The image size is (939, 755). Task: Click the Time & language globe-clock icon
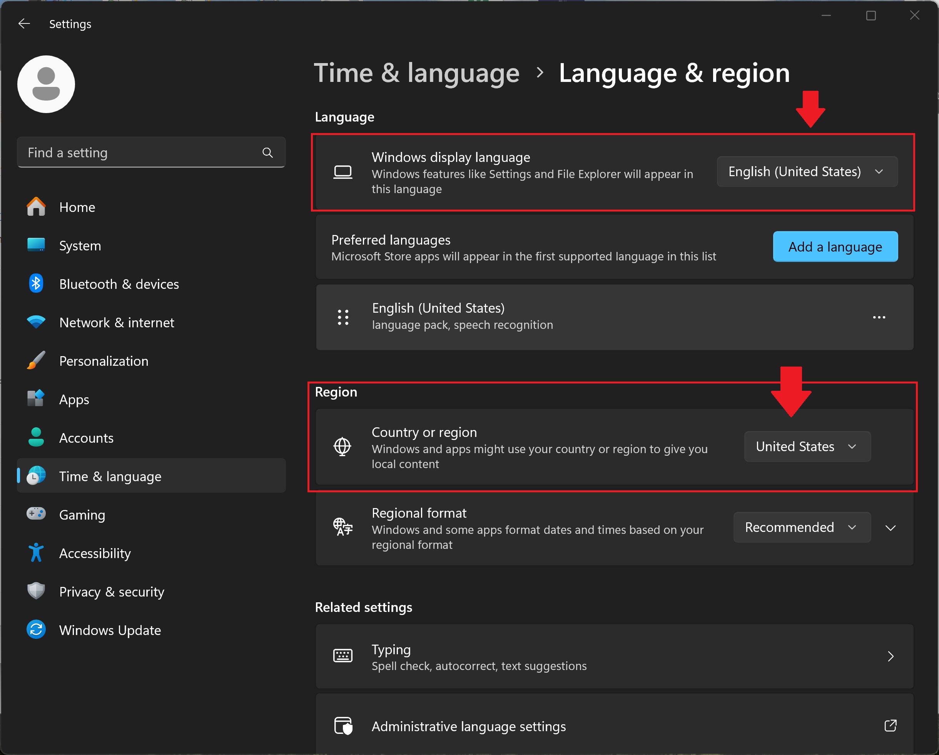[x=36, y=476]
